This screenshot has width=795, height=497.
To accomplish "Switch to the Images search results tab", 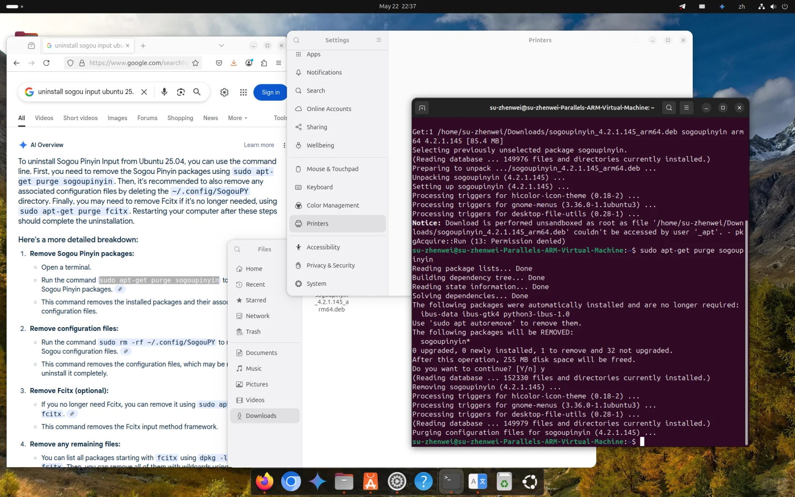I will (x=117, y=118).
